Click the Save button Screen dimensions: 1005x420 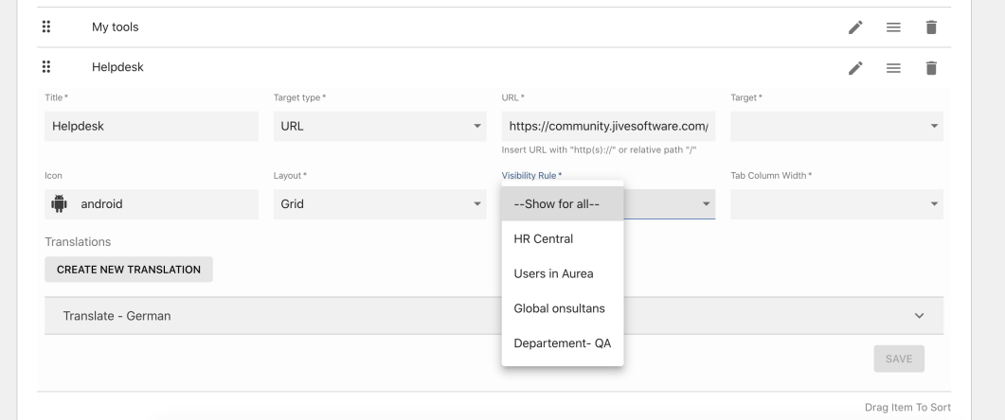coord(899,359)
